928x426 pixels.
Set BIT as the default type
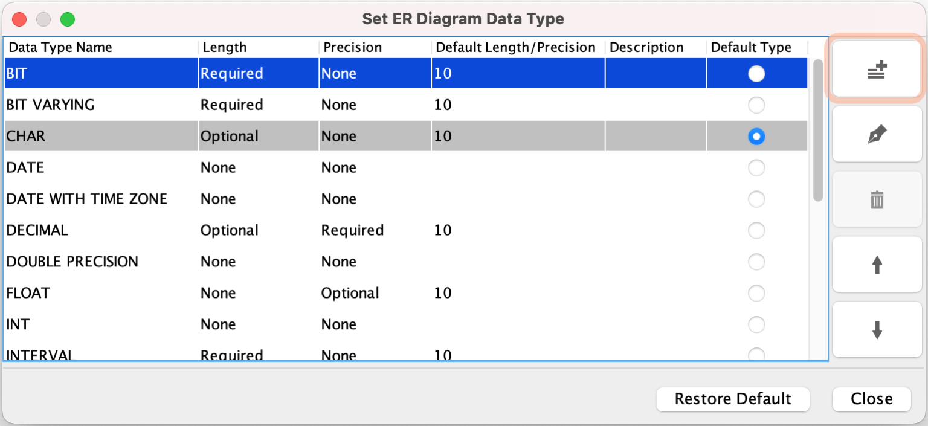click(756, 73)
